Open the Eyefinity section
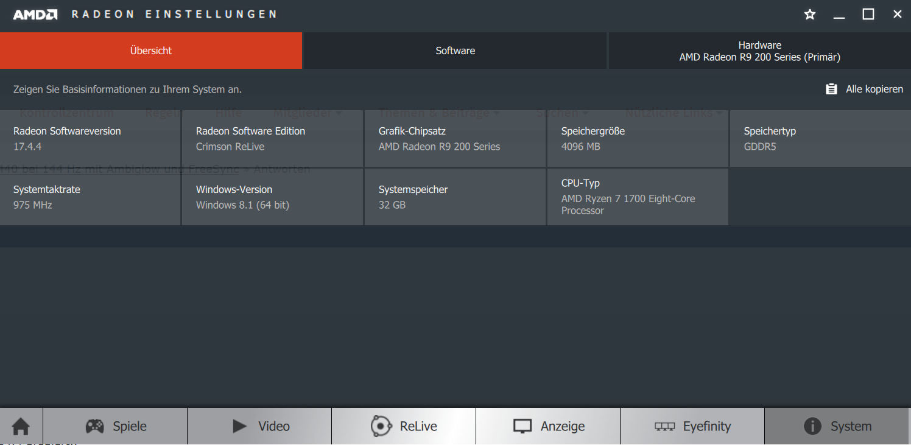911x445 pixels. coord(692,426)
